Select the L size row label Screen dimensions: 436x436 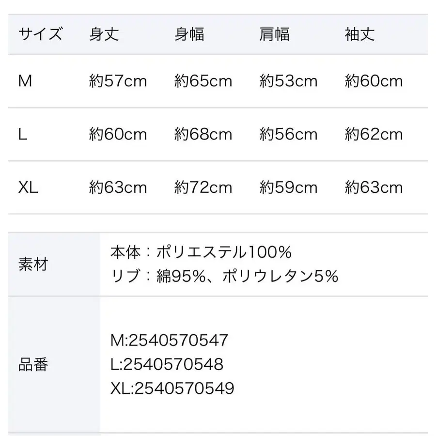[22, 134]
